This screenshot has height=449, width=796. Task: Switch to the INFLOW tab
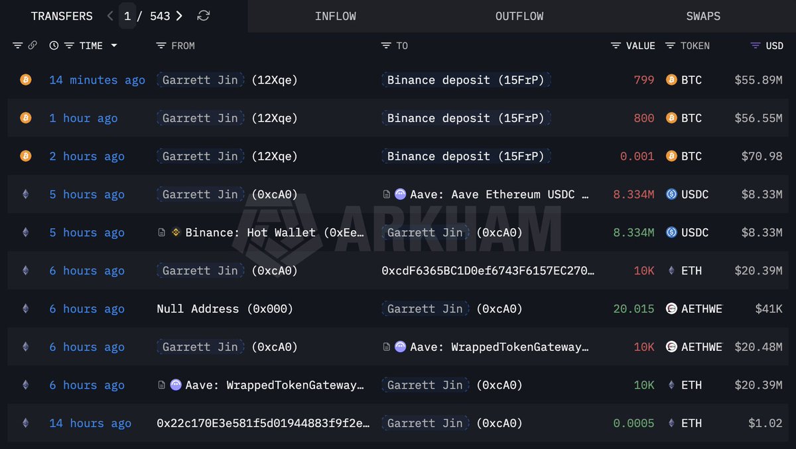[336, 16]
